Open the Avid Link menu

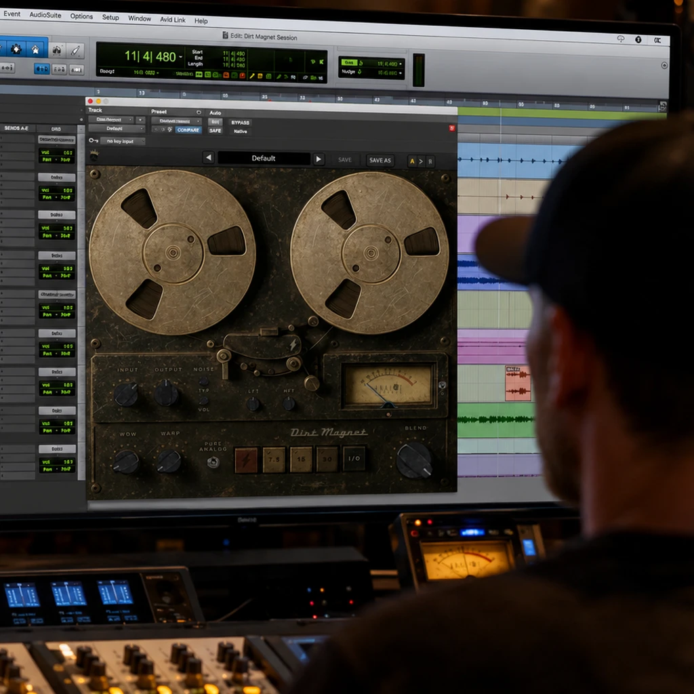[173, 20]
